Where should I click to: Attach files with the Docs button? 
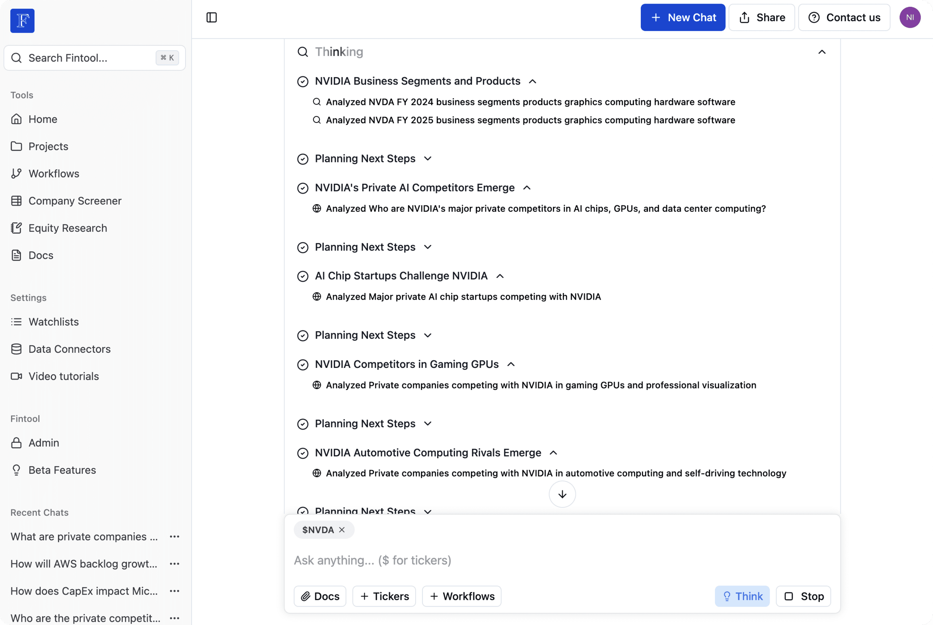[320, 596]
